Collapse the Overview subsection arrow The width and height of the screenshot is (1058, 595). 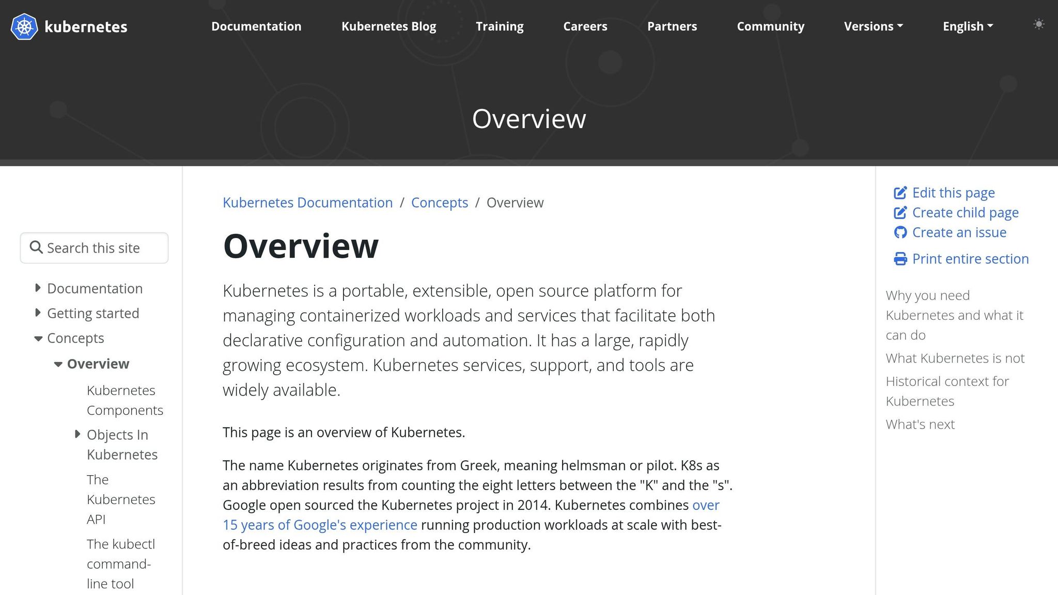[58, 365]
